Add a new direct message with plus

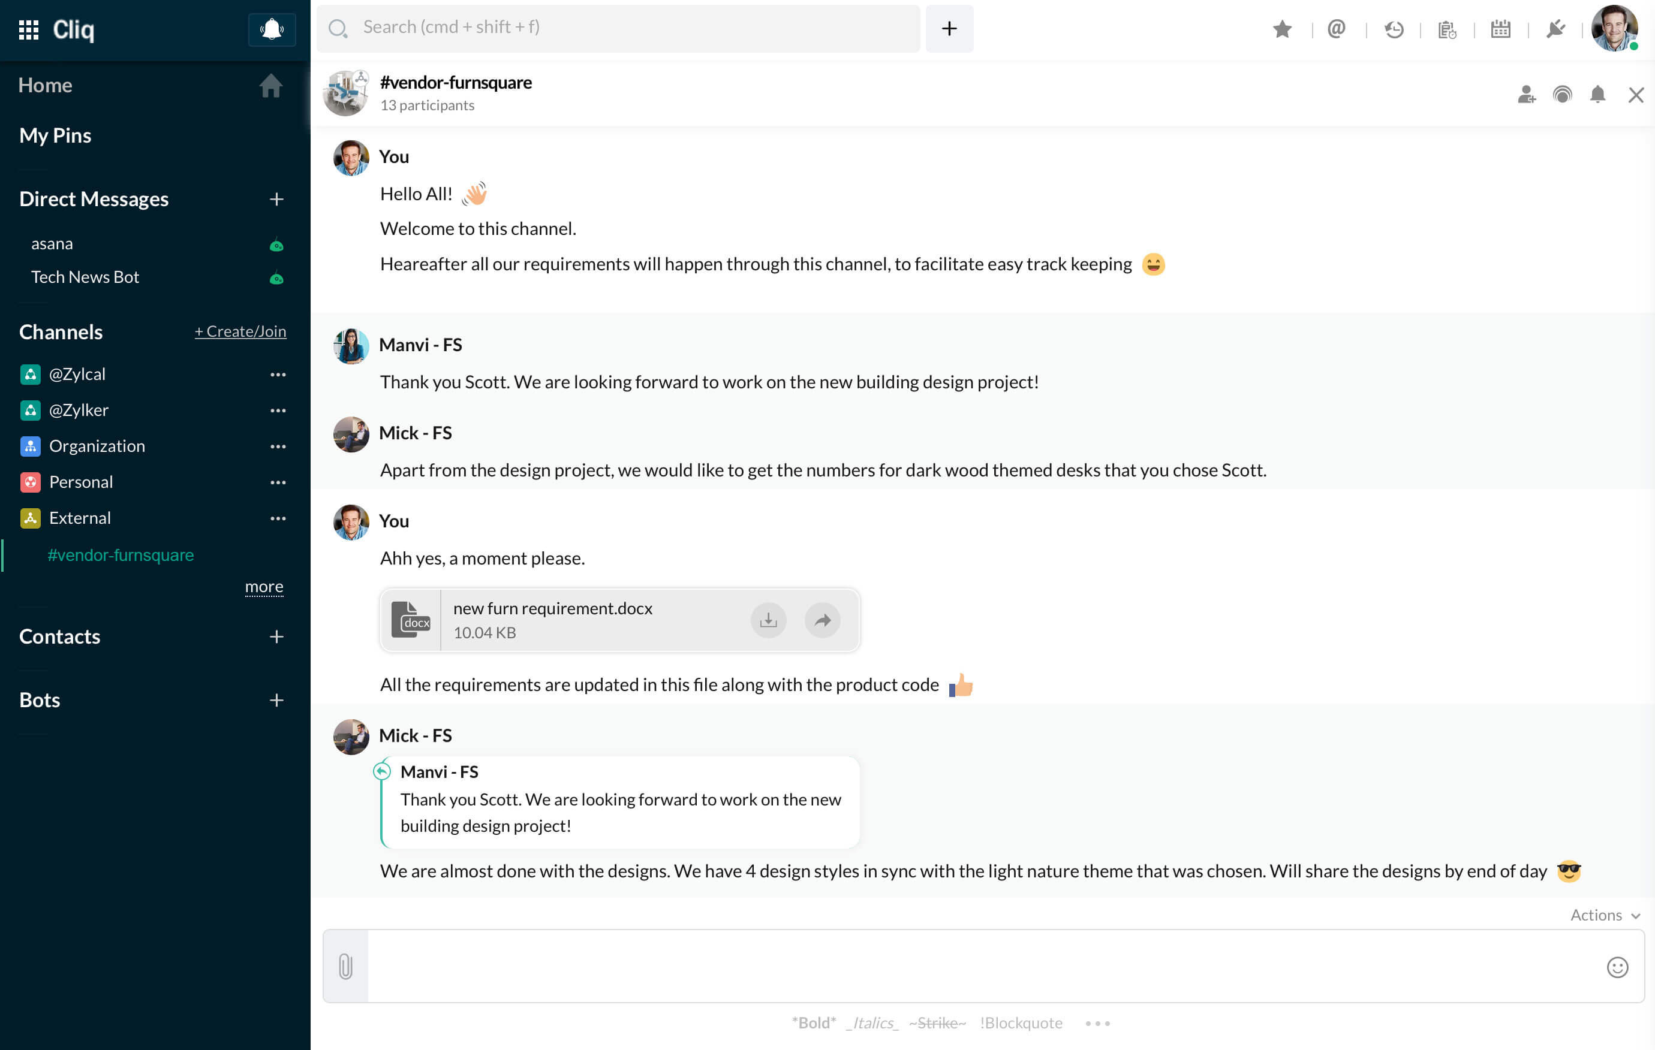point(276,199)
